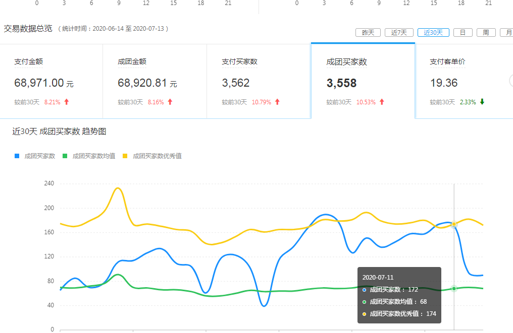
Task: Click red up arrow under 成团买家数
Action: pyautogui.click(x=382, y=102)
